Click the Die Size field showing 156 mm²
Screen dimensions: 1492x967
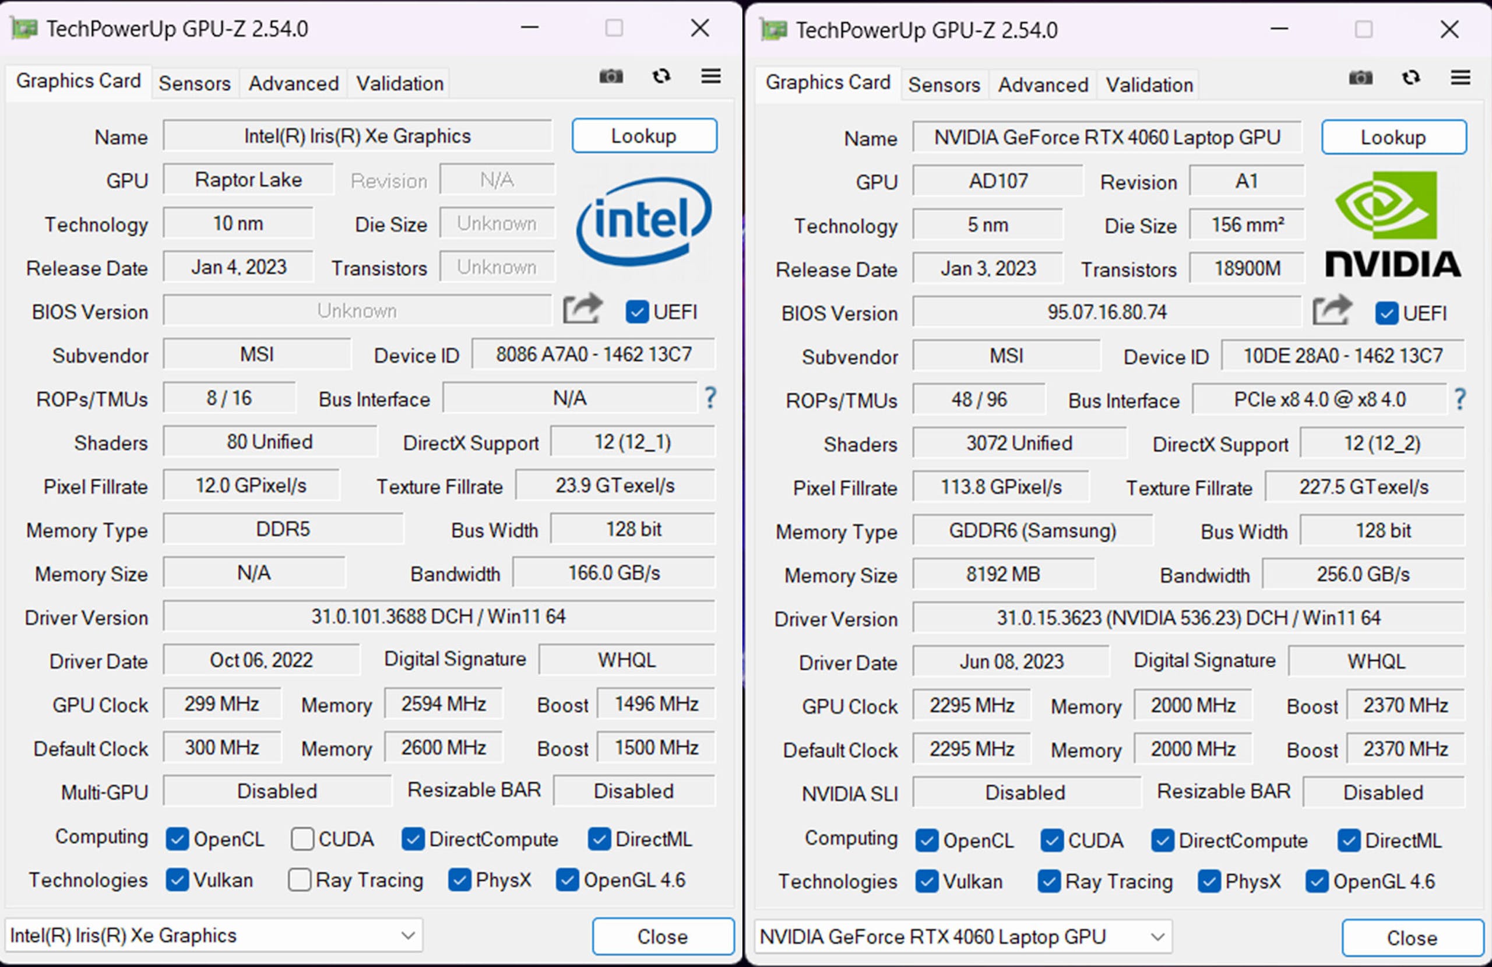pyautogui.click(x=1247, y=224)
